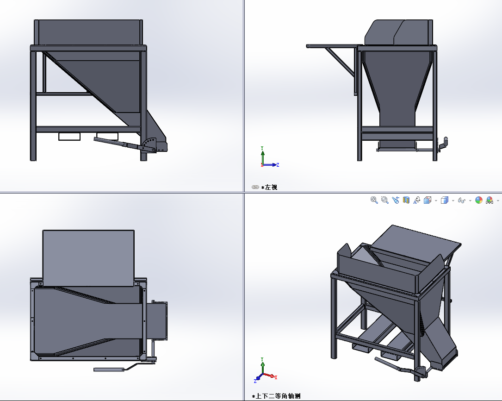
Task: Open the Display Style dropdown arrow
Action: coord(453,201)
